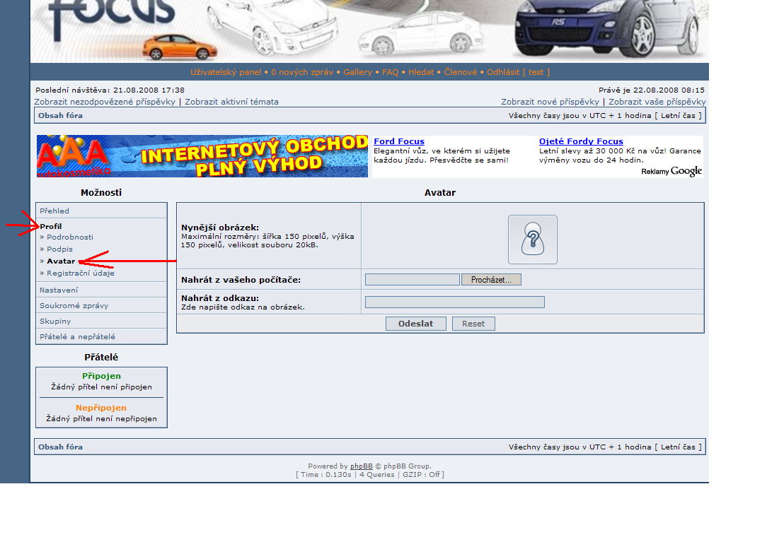Click the default avatar placeholder image

click(x=532, y=240)
